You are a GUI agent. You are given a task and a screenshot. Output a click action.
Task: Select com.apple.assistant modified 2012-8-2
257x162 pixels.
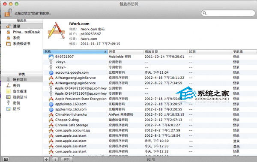pyautogui.click(x=71, y=135)
